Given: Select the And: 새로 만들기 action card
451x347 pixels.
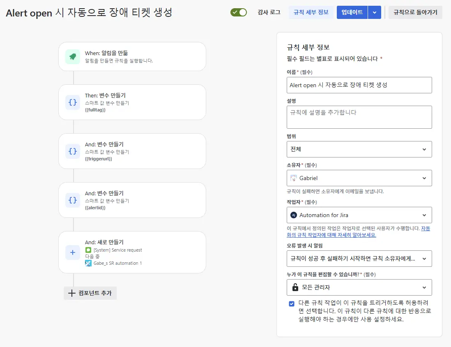Looking at the screenshot, I should 132,252.
